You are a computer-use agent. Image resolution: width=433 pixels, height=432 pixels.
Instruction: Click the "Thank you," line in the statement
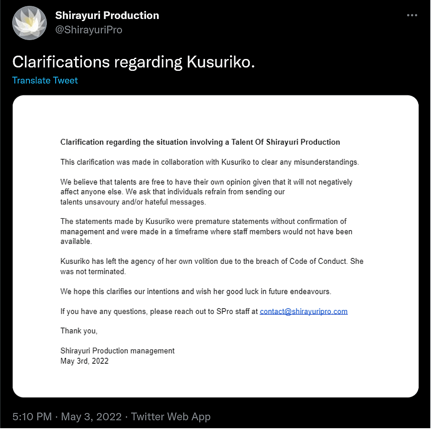click(x=79, y=331)
